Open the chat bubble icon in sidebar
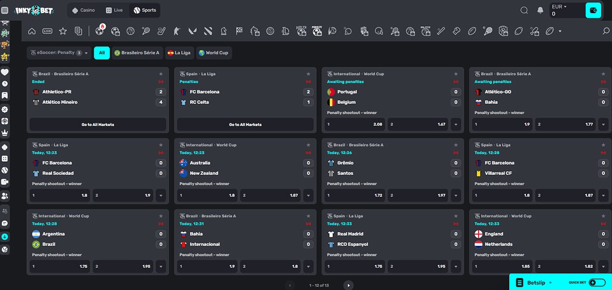Image resolution: width=612 pixels, height=290 pixels. click(x=5, y=223)
